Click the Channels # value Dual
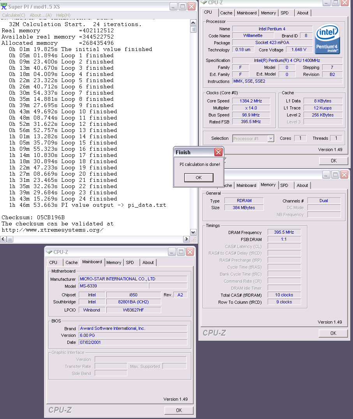The height and width of the screenshot is (419, 353). pos(324,201)
